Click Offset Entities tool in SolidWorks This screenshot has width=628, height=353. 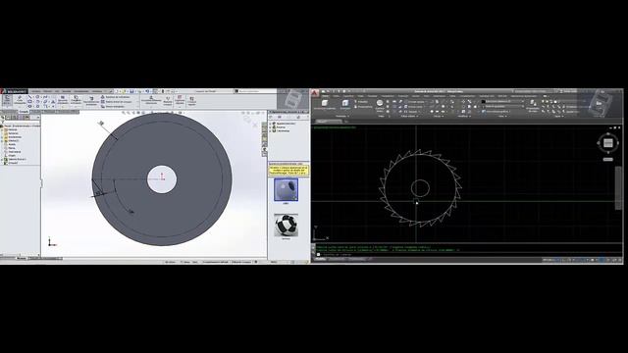(91, 100)
